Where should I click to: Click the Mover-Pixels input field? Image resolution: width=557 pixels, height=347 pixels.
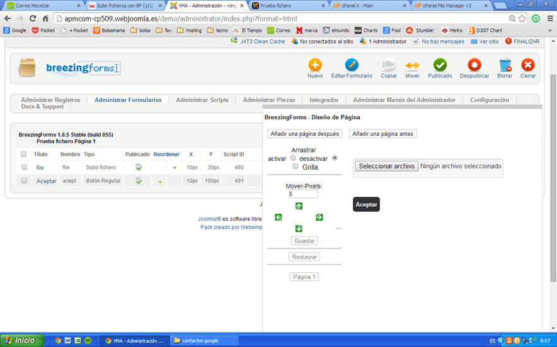click(303, 194)
